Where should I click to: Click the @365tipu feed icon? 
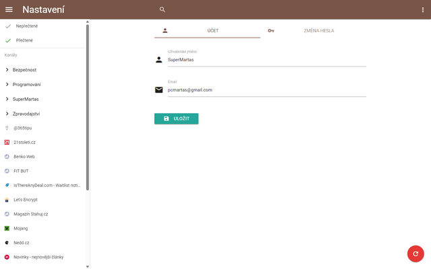7,128
